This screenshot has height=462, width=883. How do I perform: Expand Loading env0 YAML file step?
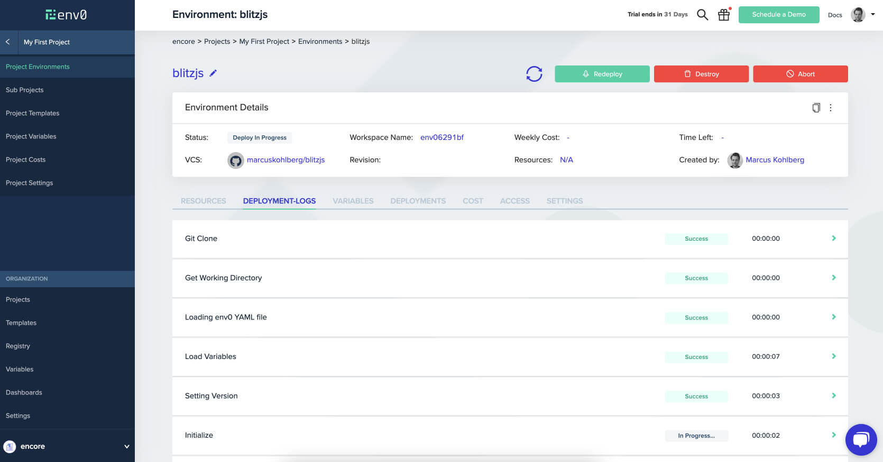pos(834,317)
